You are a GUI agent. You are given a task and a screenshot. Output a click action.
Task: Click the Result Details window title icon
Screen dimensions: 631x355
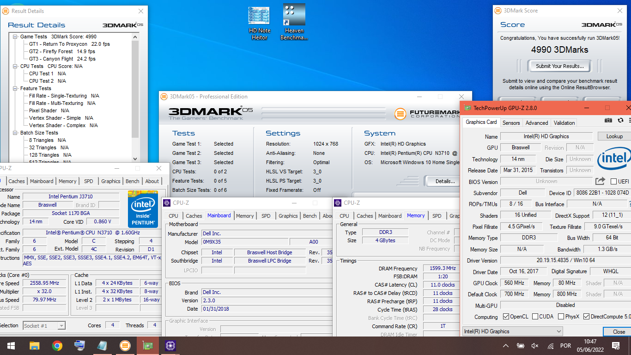click(6, 11)
